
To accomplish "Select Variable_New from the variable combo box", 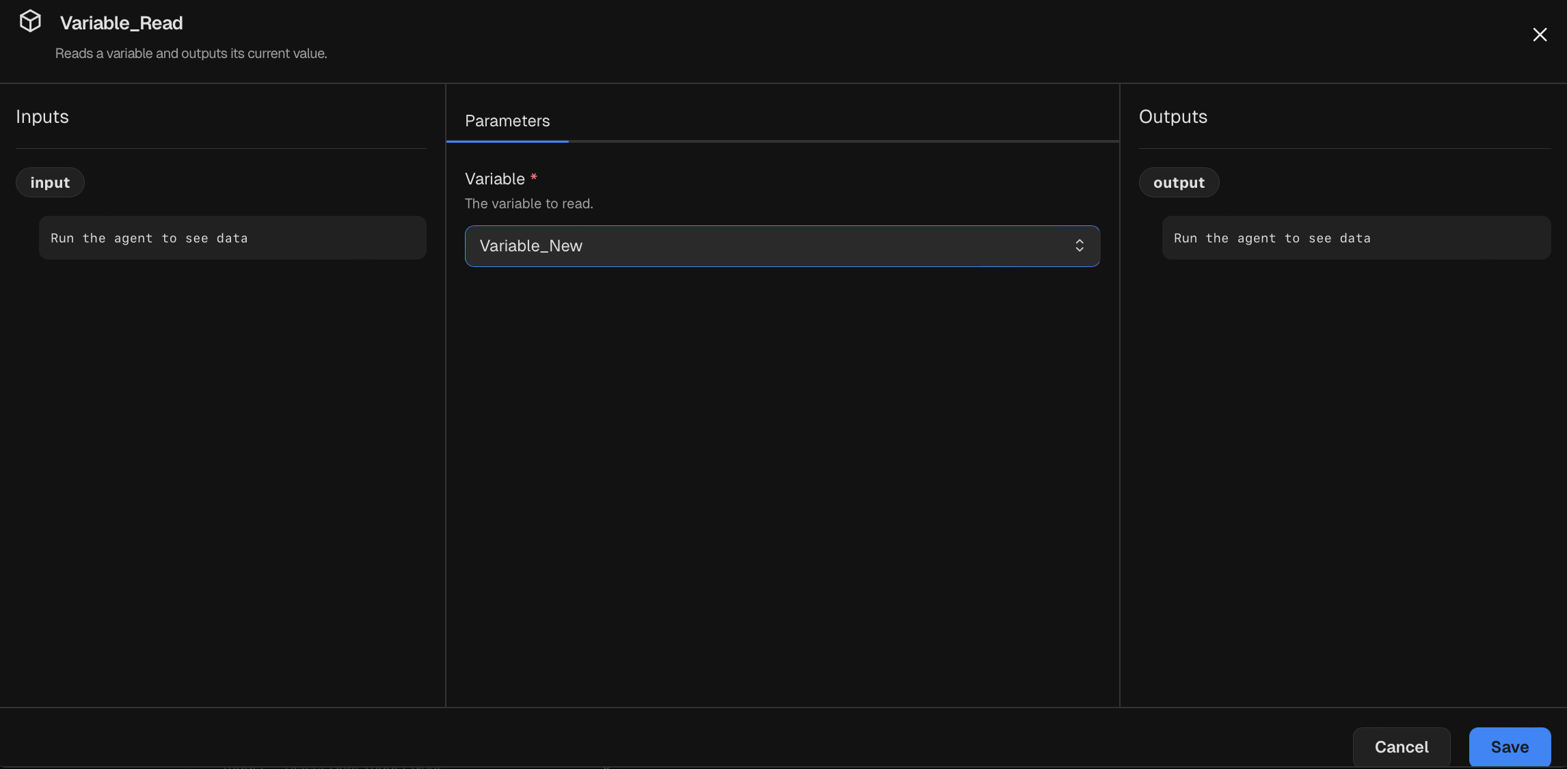I will (x=782, y=246).
